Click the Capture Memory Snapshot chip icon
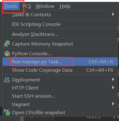 point(7,44)
